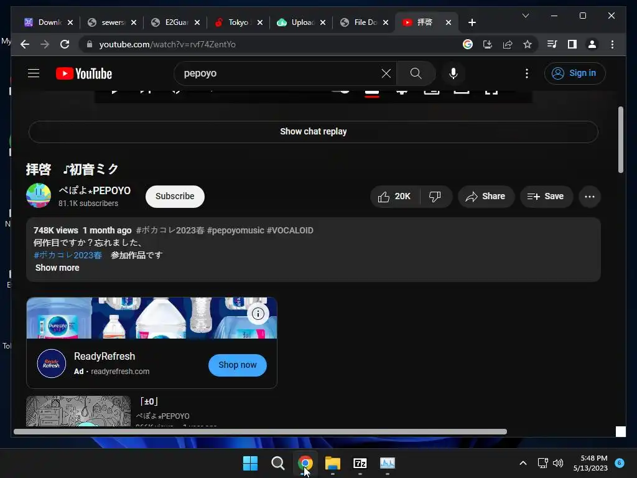Expand the description with Show more

[57, 268]
